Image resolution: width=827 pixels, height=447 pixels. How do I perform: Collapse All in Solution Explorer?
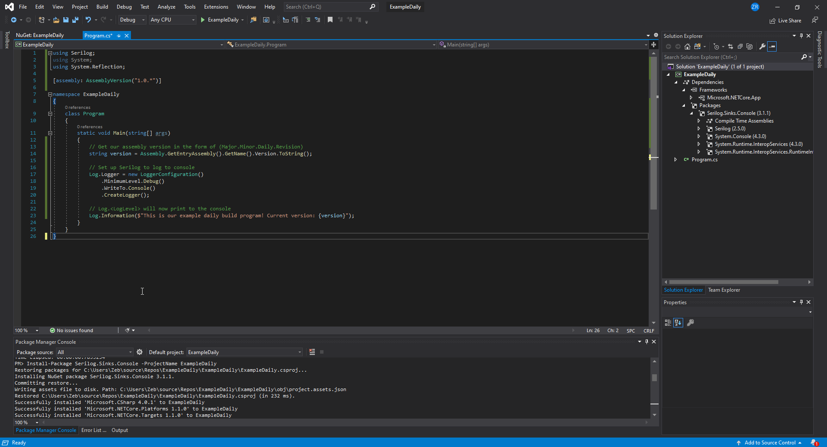(740, 46)
